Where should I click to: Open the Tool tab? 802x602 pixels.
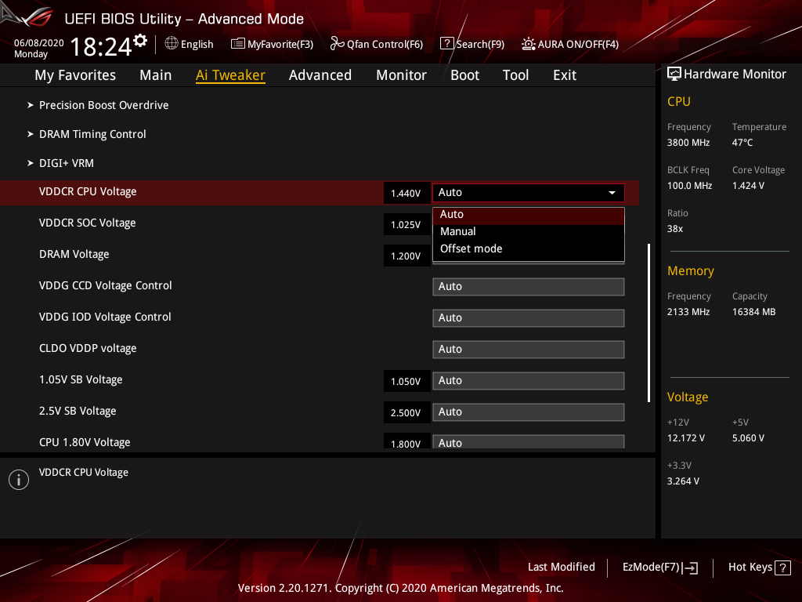[515, 75]
